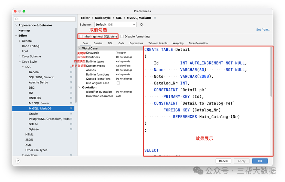
Task: Open the scheme gear settings icon
Action: pos(141,25)
